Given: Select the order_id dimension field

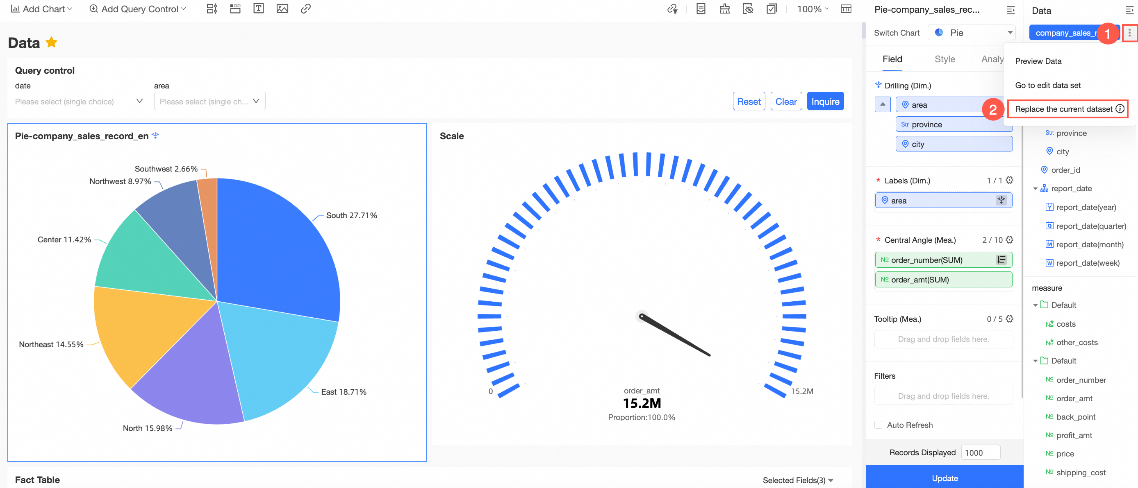Looking at the screenshot, I should tap(1065, 170).
